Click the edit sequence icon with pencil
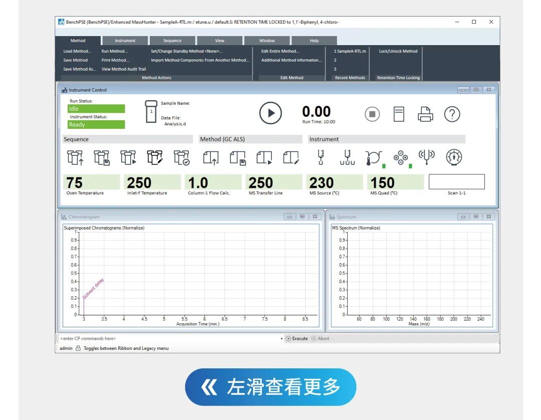 [x=155, y=157]
